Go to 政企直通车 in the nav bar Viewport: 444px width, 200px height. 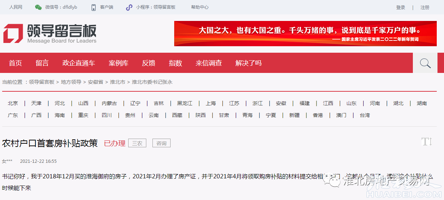79,63
